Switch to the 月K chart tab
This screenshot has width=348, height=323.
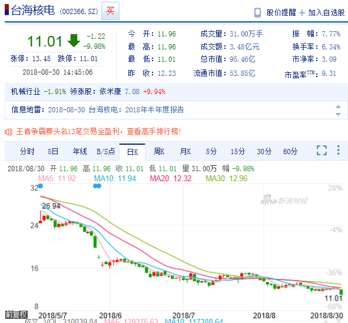pos(185,151)
